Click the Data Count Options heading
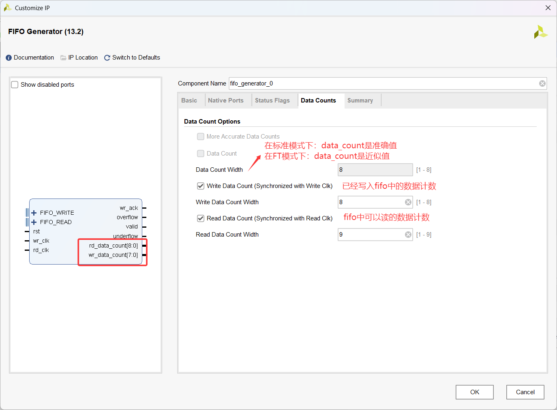This screenshot has width=557, height=410. pyautogui.click(x=212, y=122)
